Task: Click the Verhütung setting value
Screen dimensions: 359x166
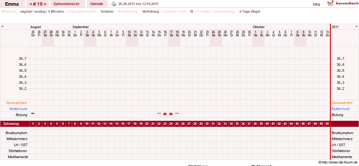Action: click(151, 11)
